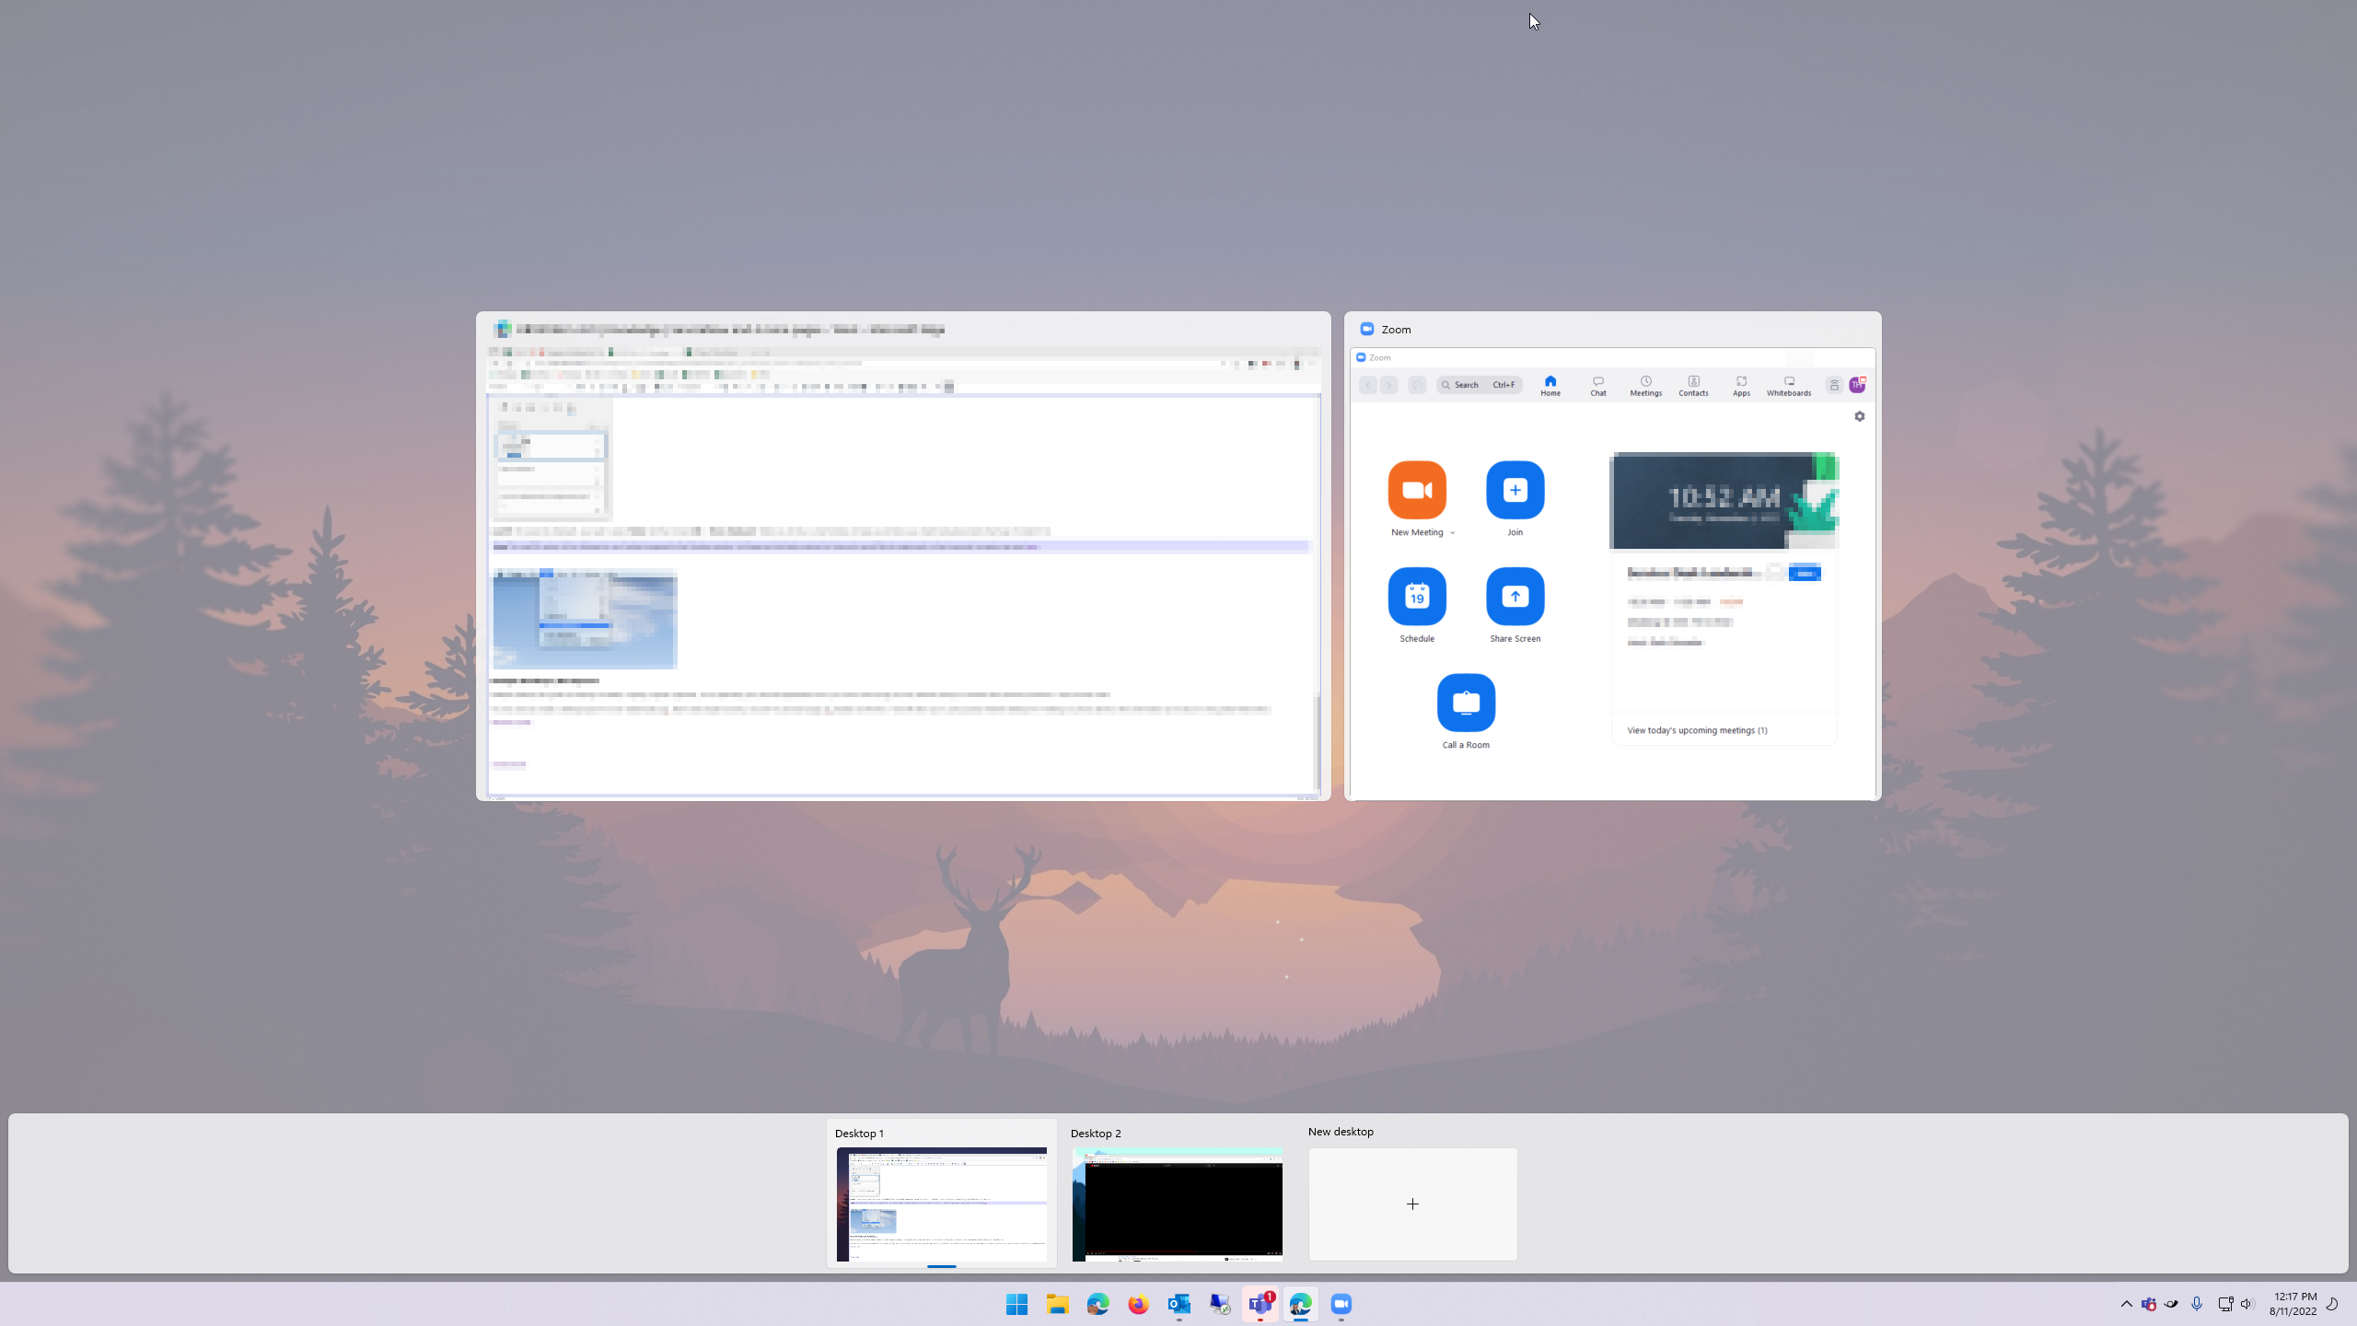Open the TH profile avatar menu

(1858, 385)
